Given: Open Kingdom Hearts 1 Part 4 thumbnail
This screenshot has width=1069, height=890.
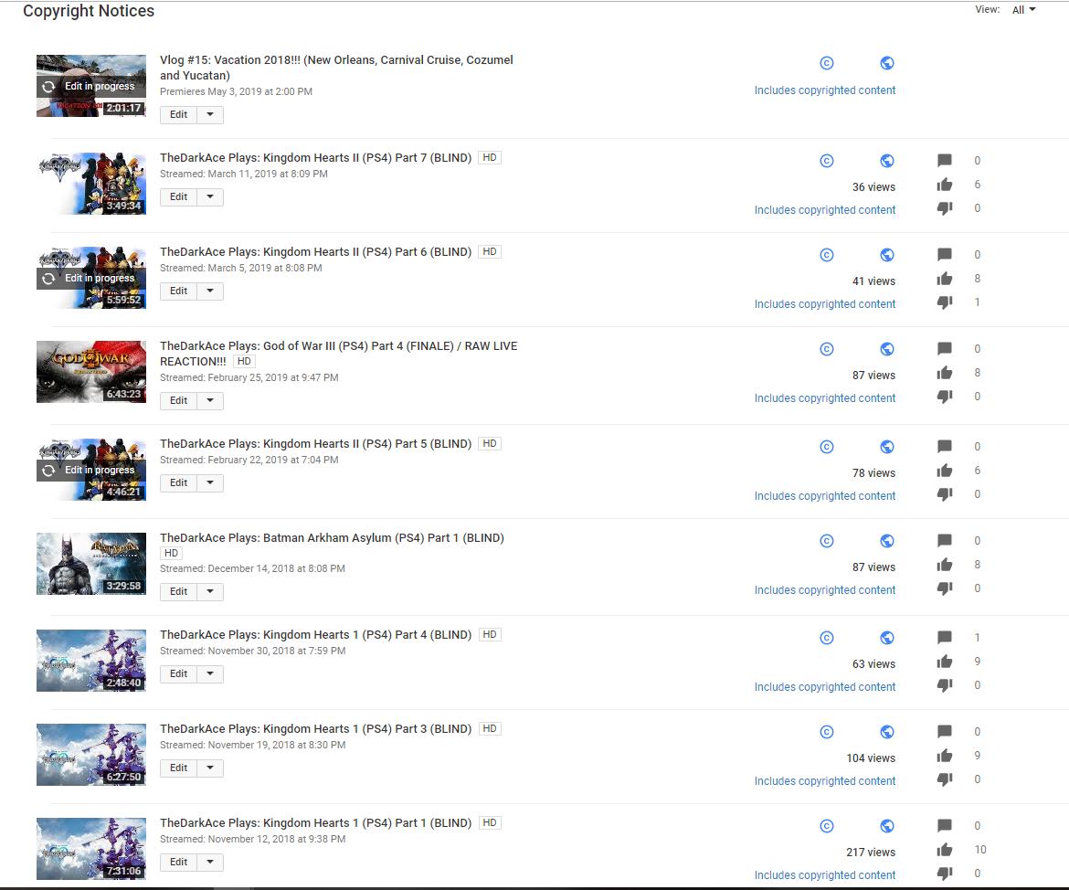Looking at the screenshot, I should (x=91, y=660).
